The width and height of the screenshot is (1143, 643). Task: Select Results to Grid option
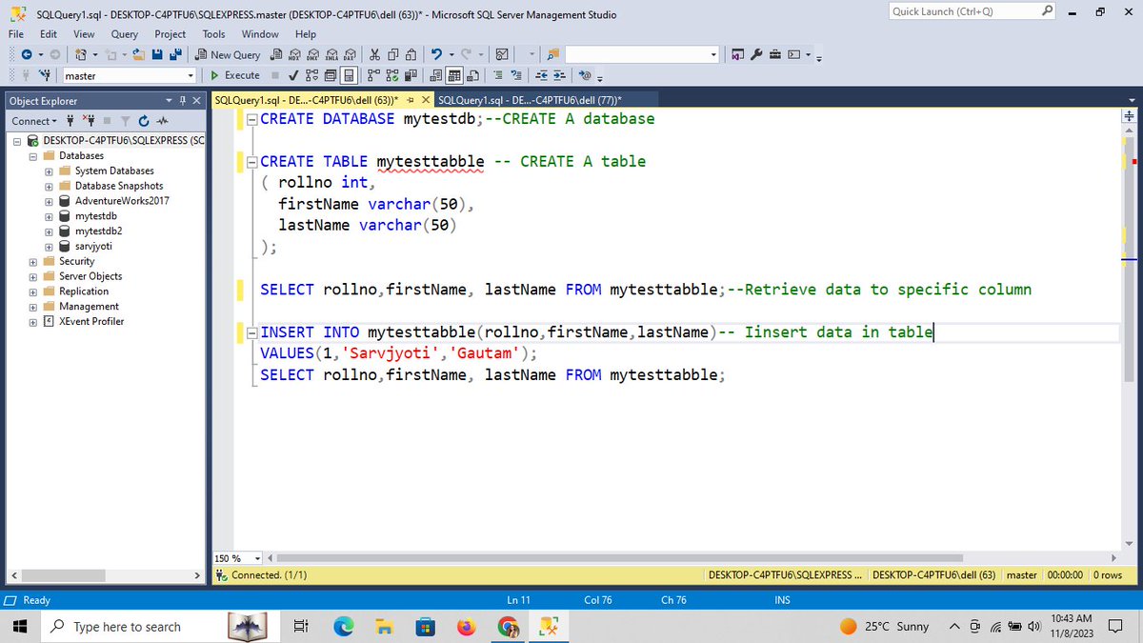point(454,75)
